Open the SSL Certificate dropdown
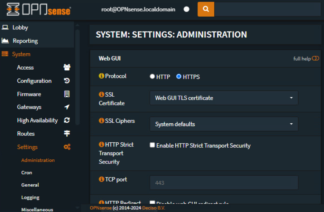This screenshot has width=324, height=212. click(x=224, y=98)
